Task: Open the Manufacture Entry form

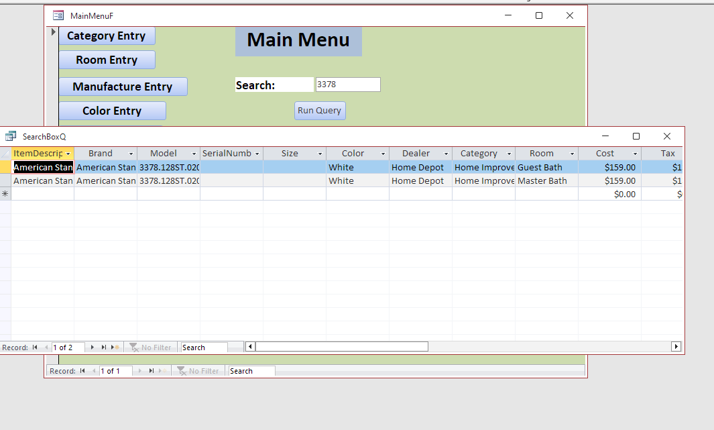Action: 123,87
